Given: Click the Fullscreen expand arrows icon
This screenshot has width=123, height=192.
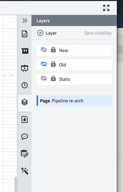Looking at the screenshot, I should [x=106, y=8].
